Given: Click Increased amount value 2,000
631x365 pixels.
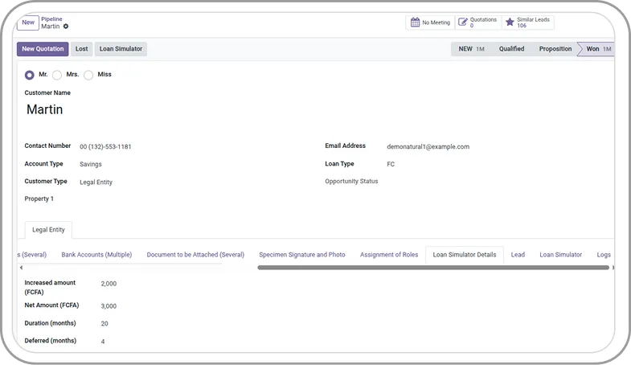Looking at the screenshot, I should pyautogui.click(x=109, y=284).
